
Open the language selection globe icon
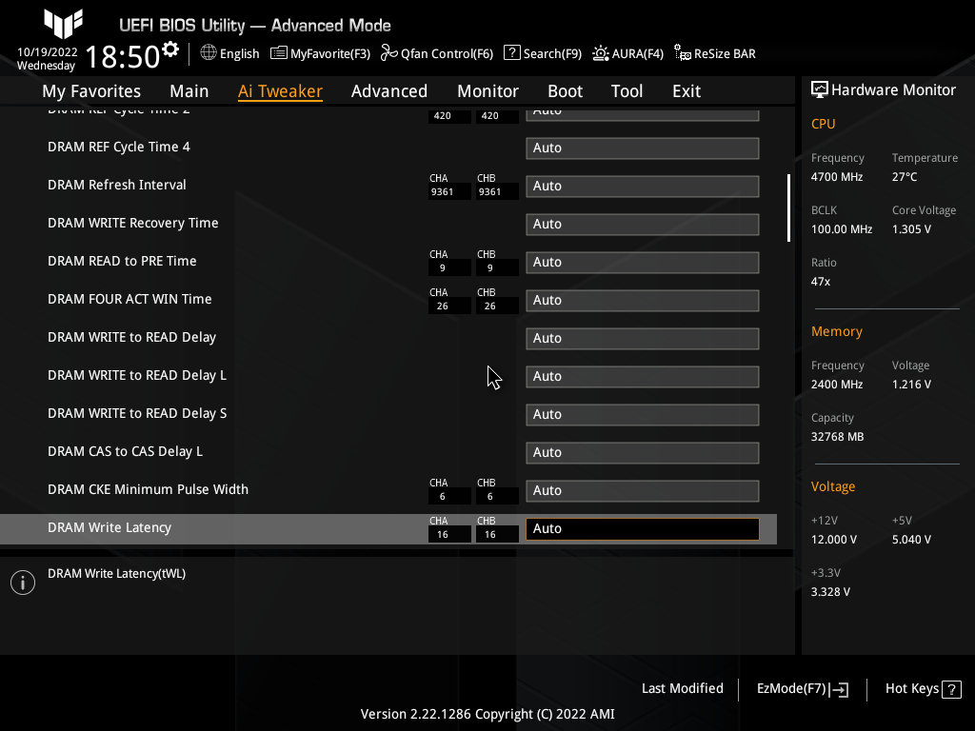(x=207, y=53)
